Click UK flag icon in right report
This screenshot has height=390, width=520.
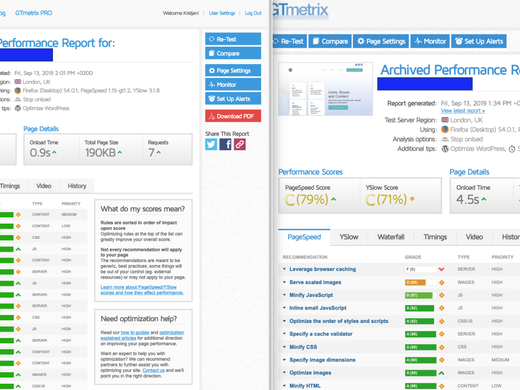pyautogui.click(x=445, y=120)
